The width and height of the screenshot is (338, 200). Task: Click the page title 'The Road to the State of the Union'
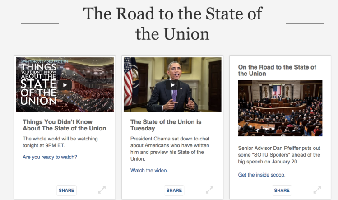172,24
